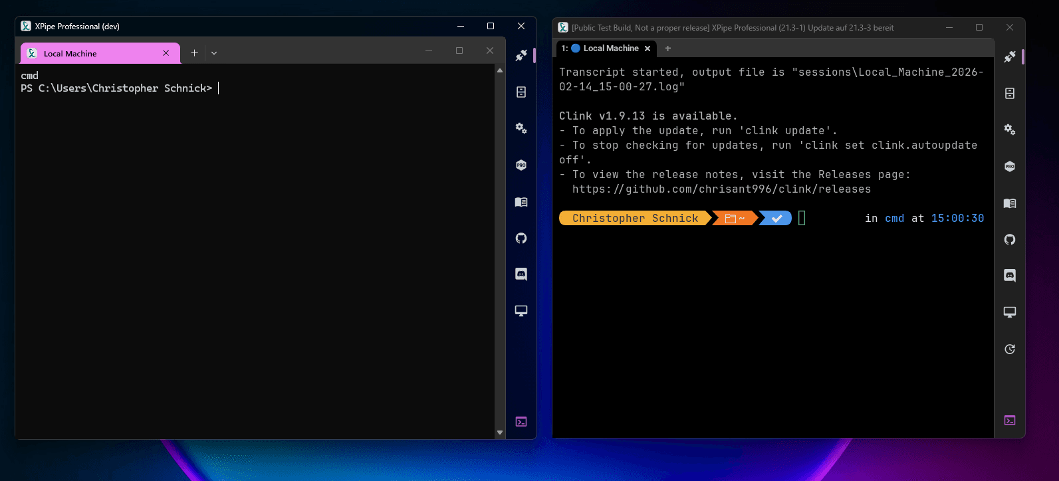Select the pink Local Machine tab

[93, 54]
